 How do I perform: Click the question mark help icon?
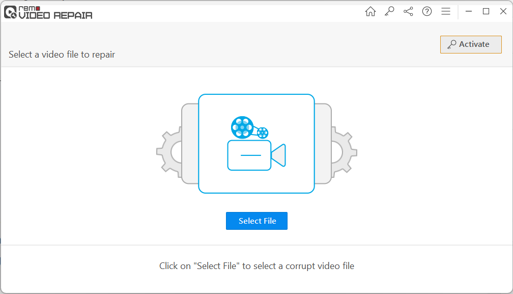tap(427, 11)
